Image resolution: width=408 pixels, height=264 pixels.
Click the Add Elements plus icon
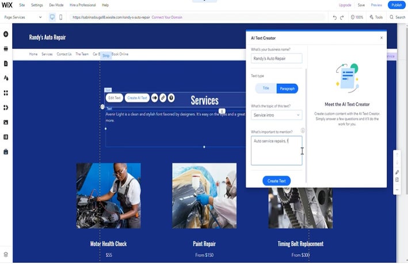pyautogui.click(x=6, y=34)
